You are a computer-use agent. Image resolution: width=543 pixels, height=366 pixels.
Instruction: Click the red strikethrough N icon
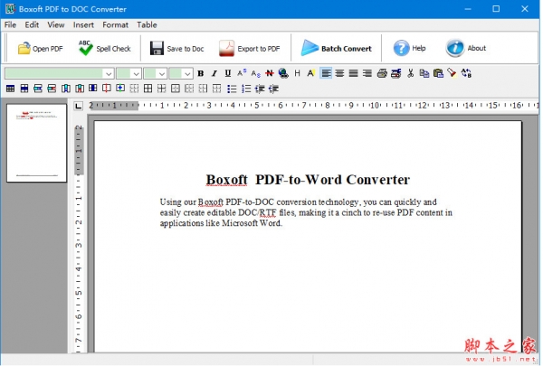pos(270,73)
